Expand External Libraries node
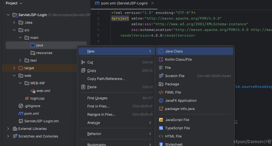Viewport: 272px width, 146px height. 8,129
